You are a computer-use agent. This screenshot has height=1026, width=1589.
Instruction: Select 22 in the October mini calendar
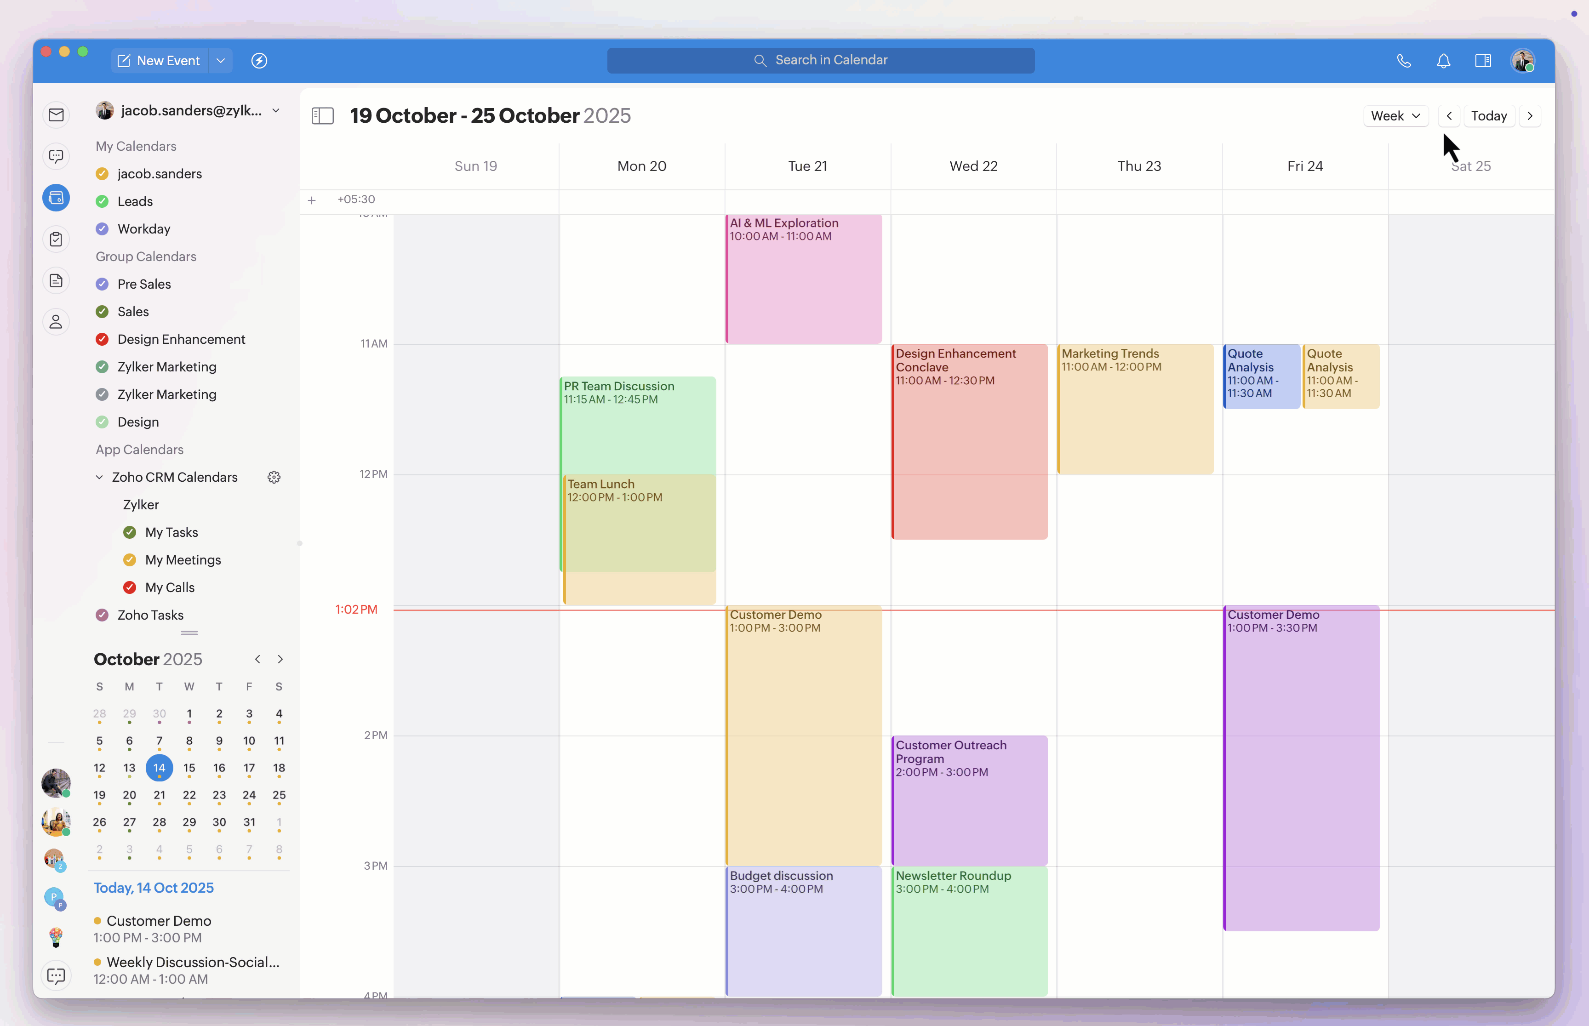(x=189, y=795)
